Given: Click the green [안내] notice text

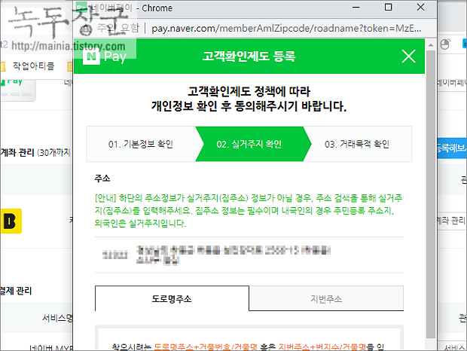Looking at the screenshot, I should [x=249, y=210].
